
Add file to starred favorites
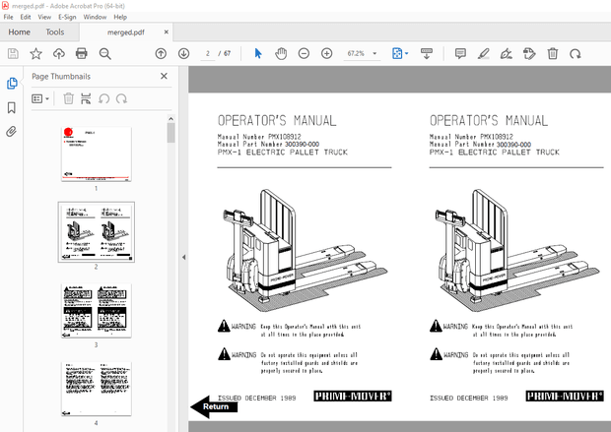pyautogui.click(x=35, y=53)
